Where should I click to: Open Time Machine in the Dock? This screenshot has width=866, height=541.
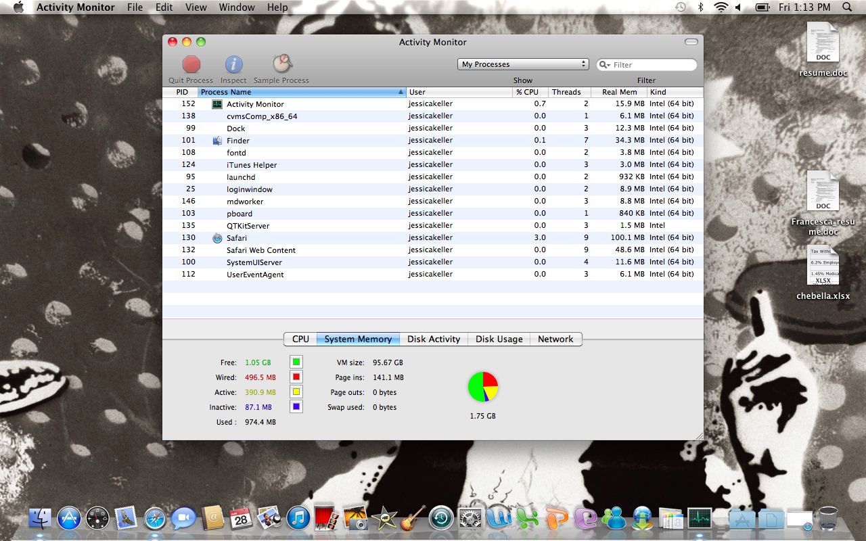pos(441,519)
